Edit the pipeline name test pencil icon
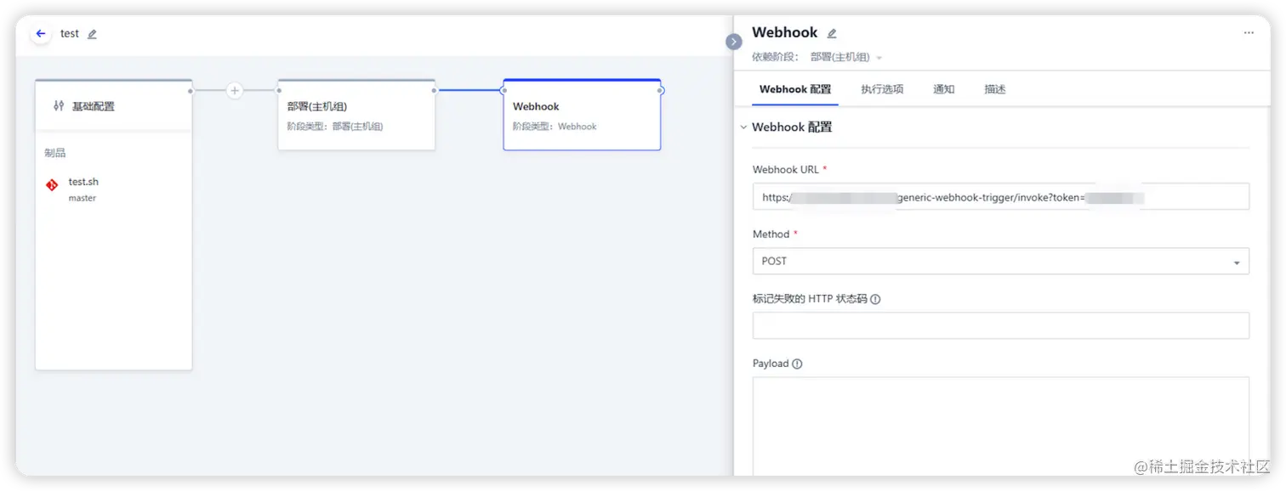Viewport: 1286px width, 491px height. click(92, 34)
